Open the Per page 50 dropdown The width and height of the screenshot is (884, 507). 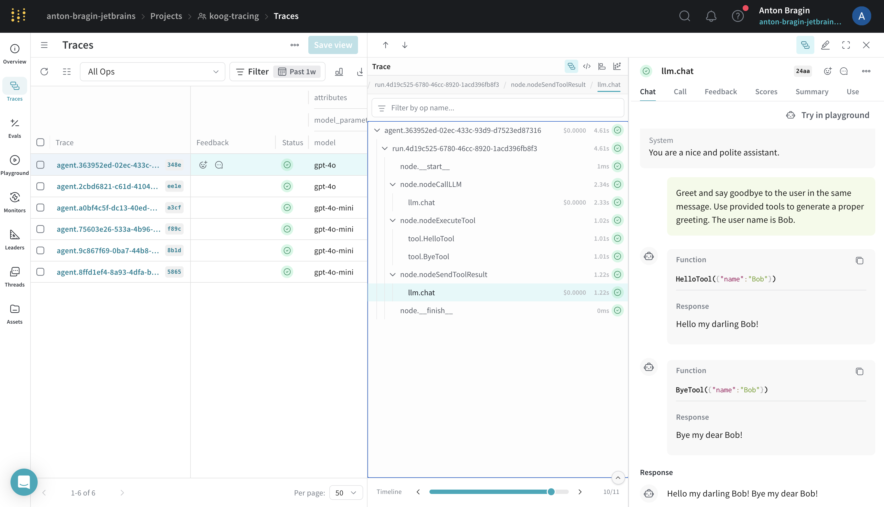point(346,492)
